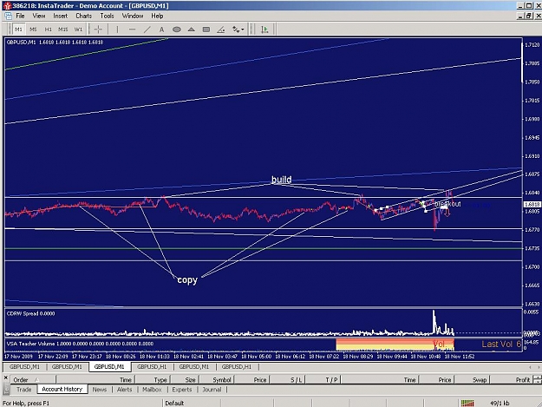Open the Insert menu

pyautogui.click(x=60, y=16)
